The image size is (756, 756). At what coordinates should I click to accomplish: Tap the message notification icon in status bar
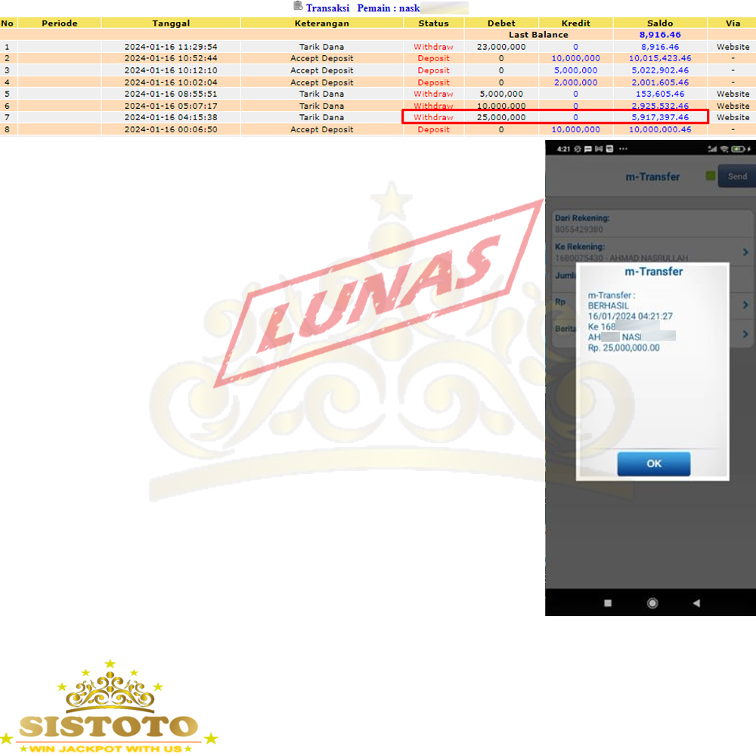pos(587,149)
